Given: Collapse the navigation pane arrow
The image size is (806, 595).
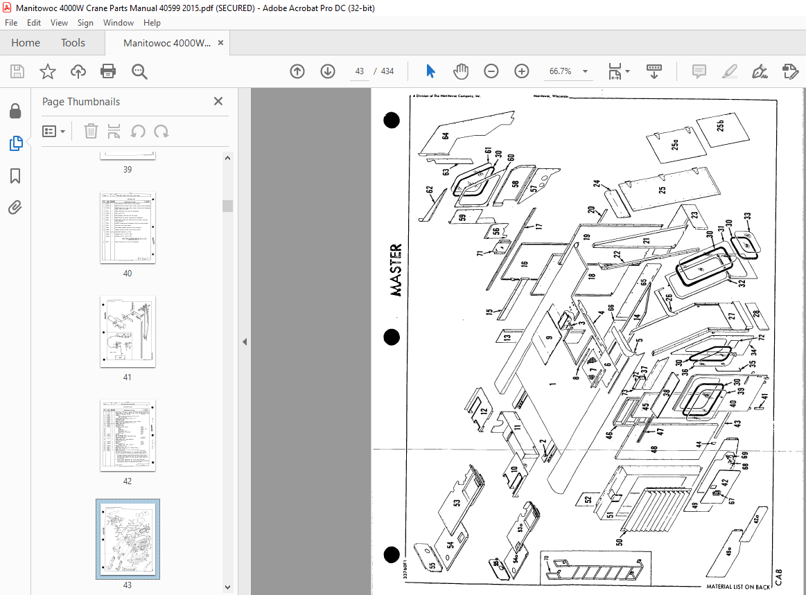Looking at the screenshot, I should coord(245,341).
